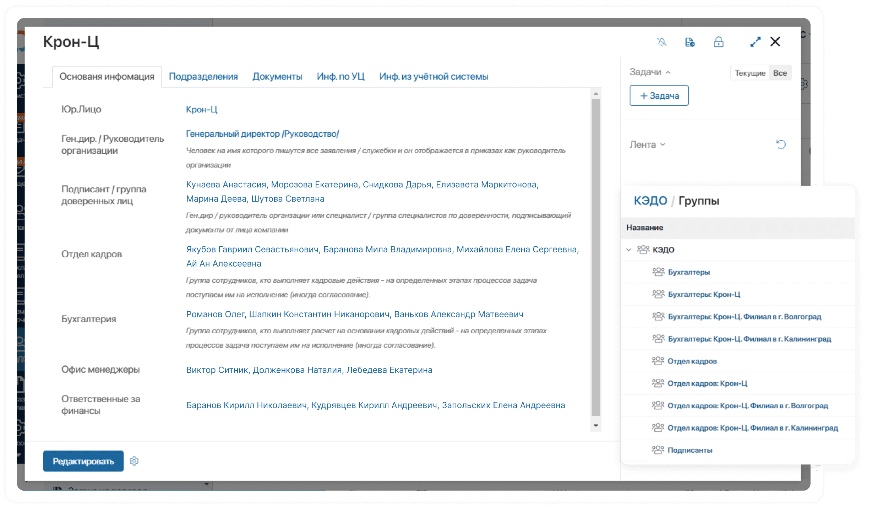Click the scrollbar up arrow
Screen dimensions: 872x514
(x=596, y=94)
